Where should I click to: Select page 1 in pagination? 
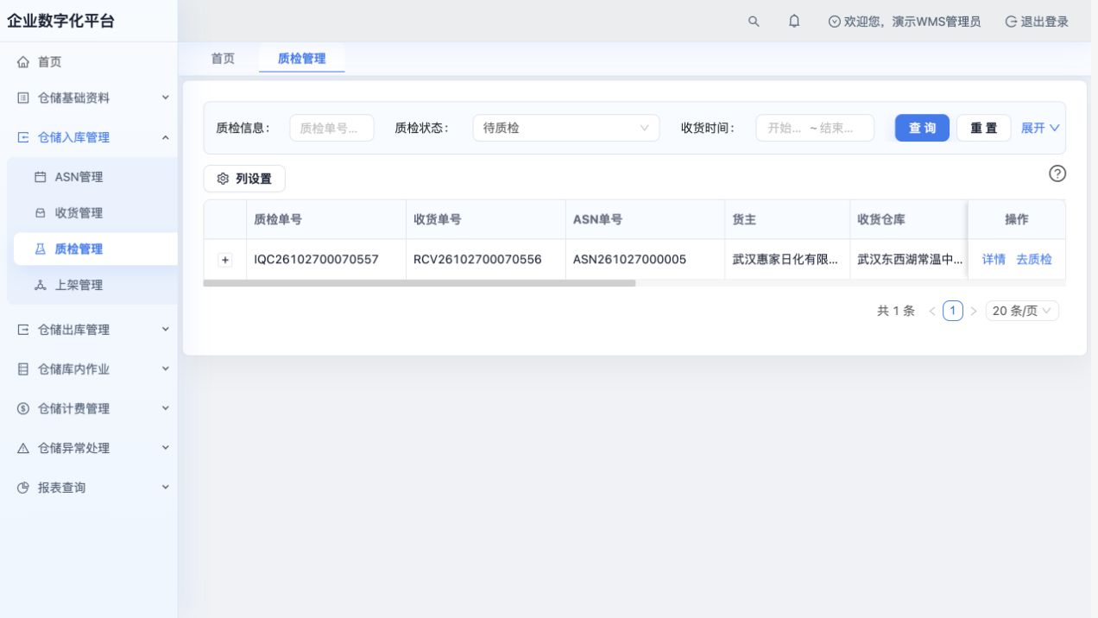tap(953, 311)
